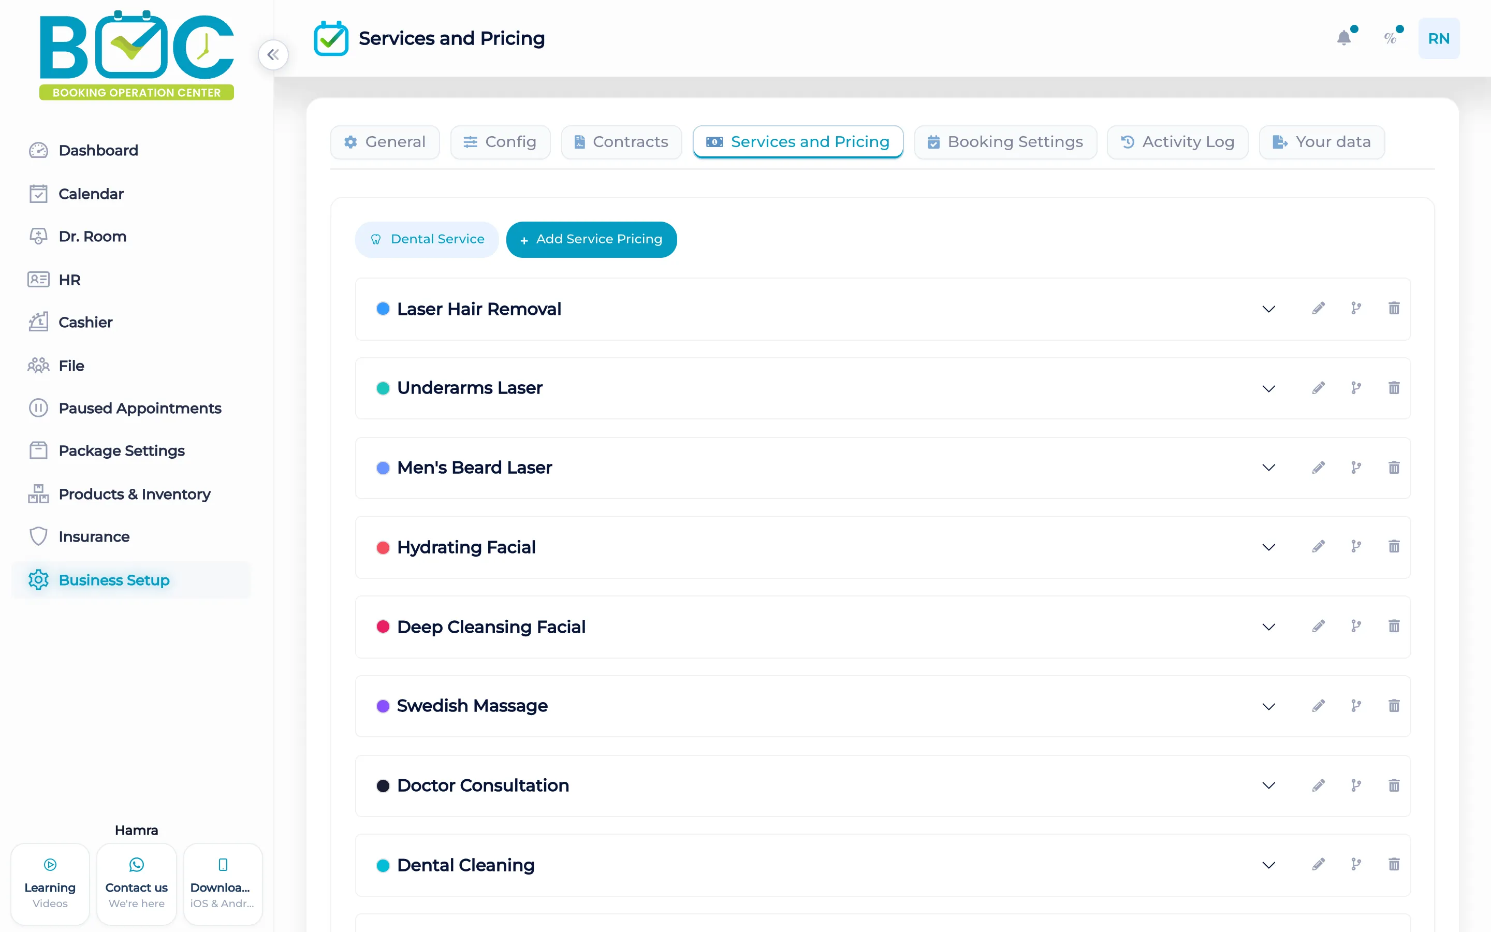
Task: View the Activity Log tab
Action: click(1177, 142)
